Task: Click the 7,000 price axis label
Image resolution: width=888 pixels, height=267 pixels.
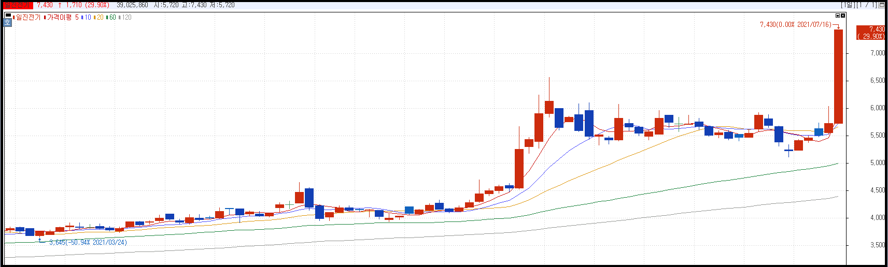Action: [x=878, y=53]
